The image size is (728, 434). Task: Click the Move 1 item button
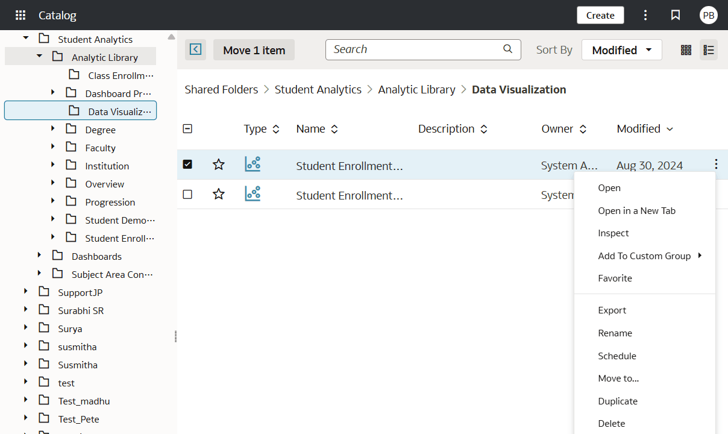coord(254,50)
